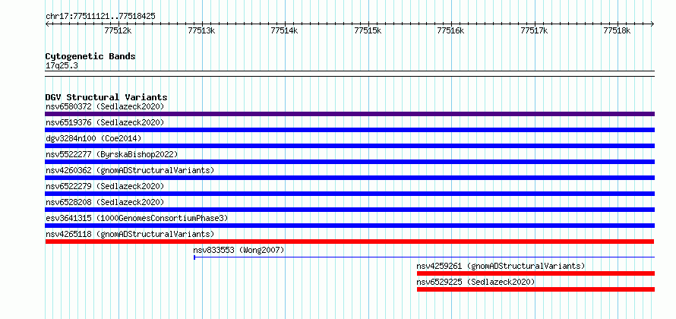Open nsv4265118 (gnomADStructuralVariants) label
Screen dimensions: 676x319
pos(130,234)
